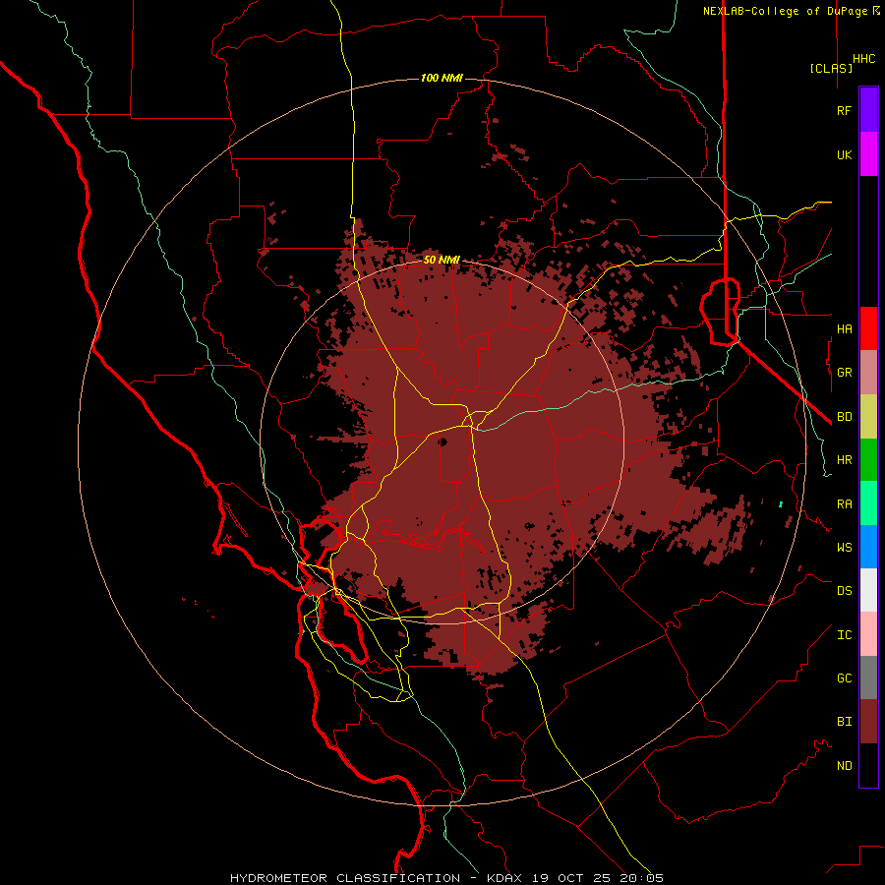The width and height of the screenshot is (885, 885).
Task: Click the UK magenta legend swatch
Action: tap(868, 154)
